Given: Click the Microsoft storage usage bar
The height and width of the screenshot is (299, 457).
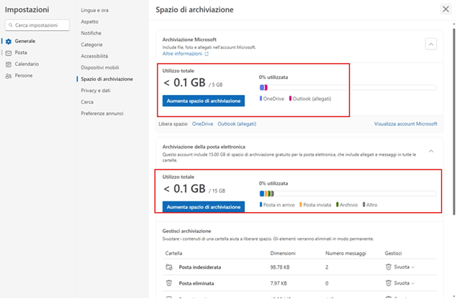Looking at the screenshot, I should [x=348, y=88].
